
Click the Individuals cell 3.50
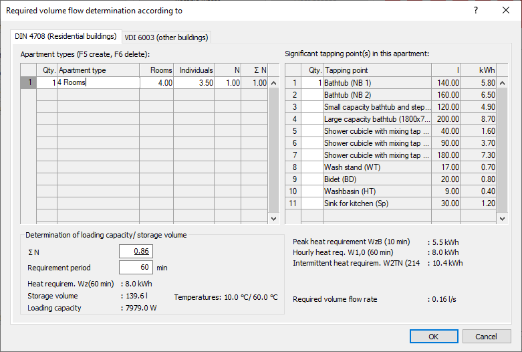tap(194, 82)
